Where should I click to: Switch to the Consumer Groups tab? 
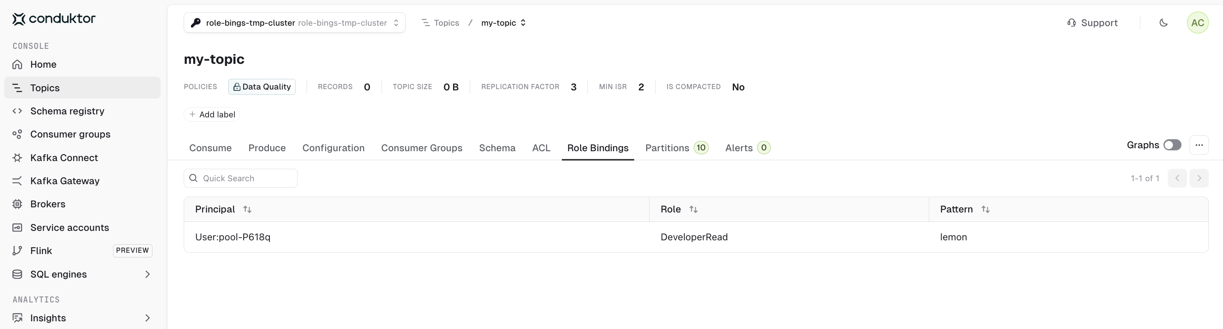coord(422,148)
